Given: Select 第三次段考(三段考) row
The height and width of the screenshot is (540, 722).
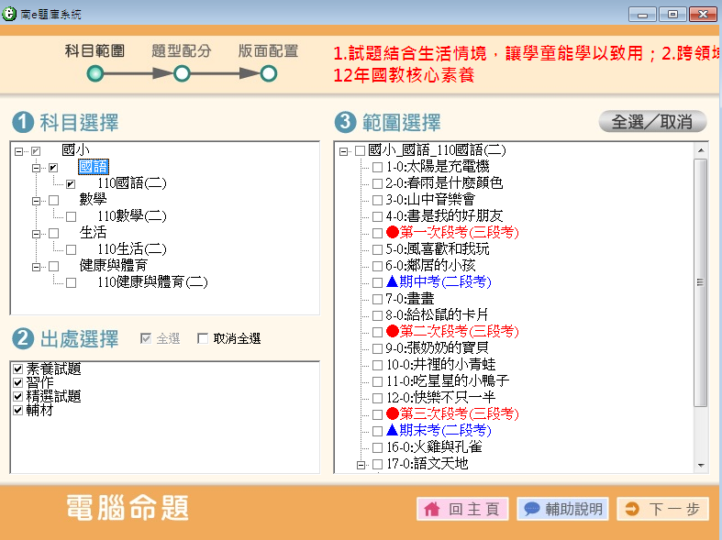Looking at the screenshot, I should point(452,414).
